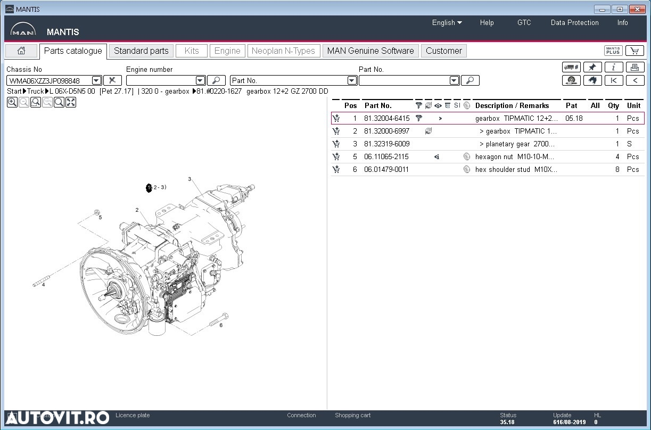Click the Description / Remarks column header

[x=512, y=105]
